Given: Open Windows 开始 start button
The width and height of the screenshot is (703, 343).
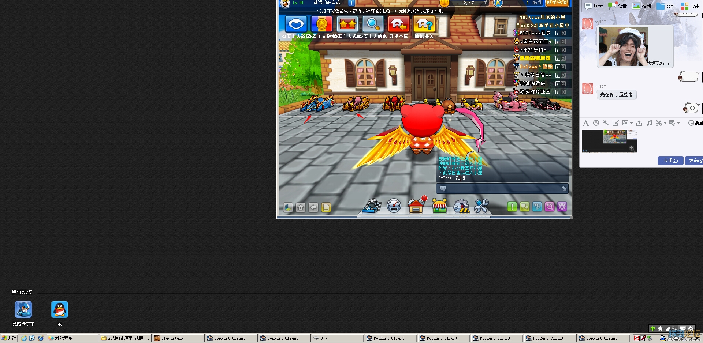Looking at the screenshot, I should click(x=9, y=338).
